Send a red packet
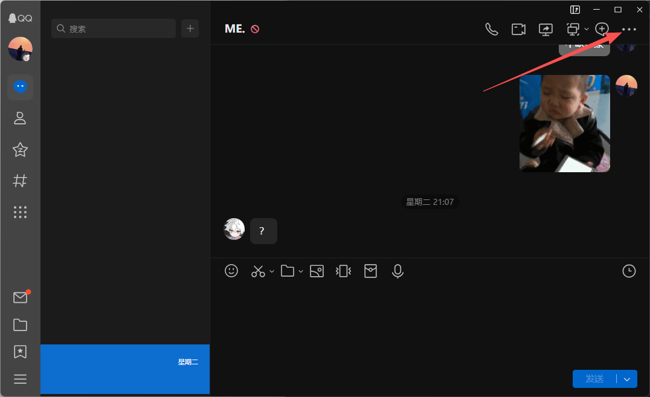Viewport: 650px width, 397px height. [370, 271]
